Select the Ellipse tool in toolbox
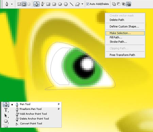Screen dimensions: 153x132 pos(6,121)
